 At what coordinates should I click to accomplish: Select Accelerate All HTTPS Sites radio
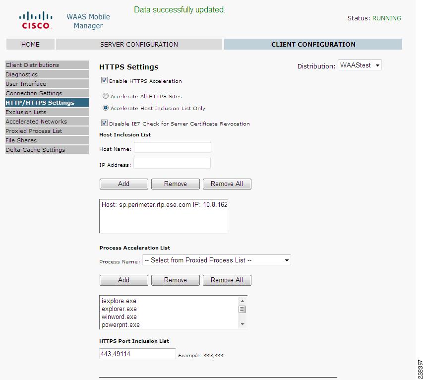click(x=106, y=96)
